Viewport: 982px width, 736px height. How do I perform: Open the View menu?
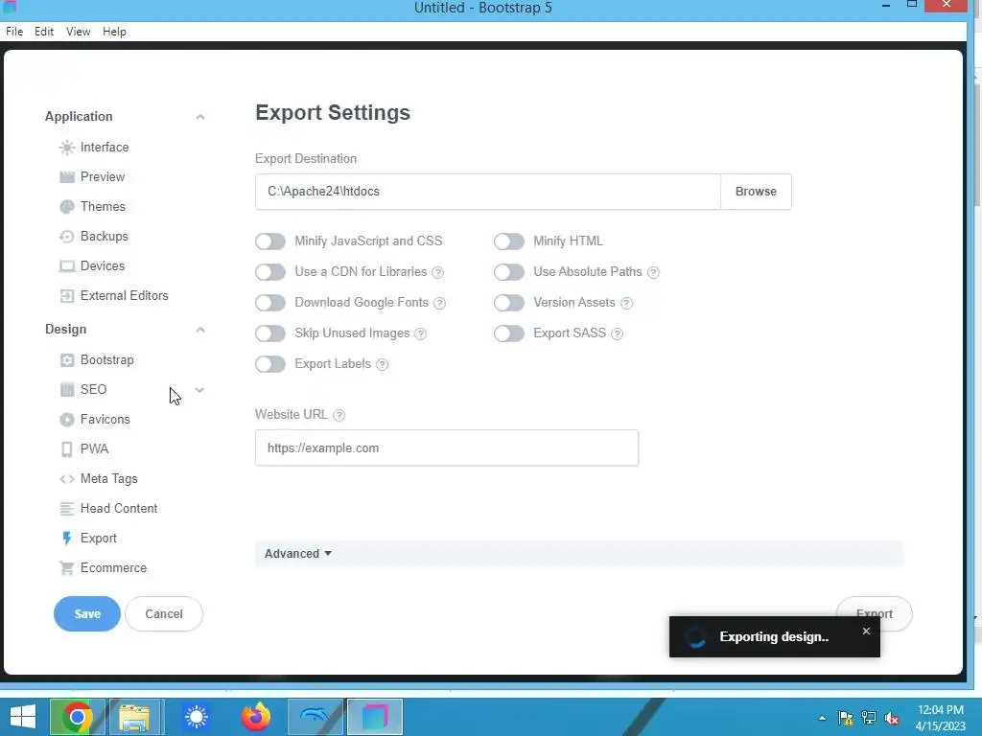tap(79, 32)
